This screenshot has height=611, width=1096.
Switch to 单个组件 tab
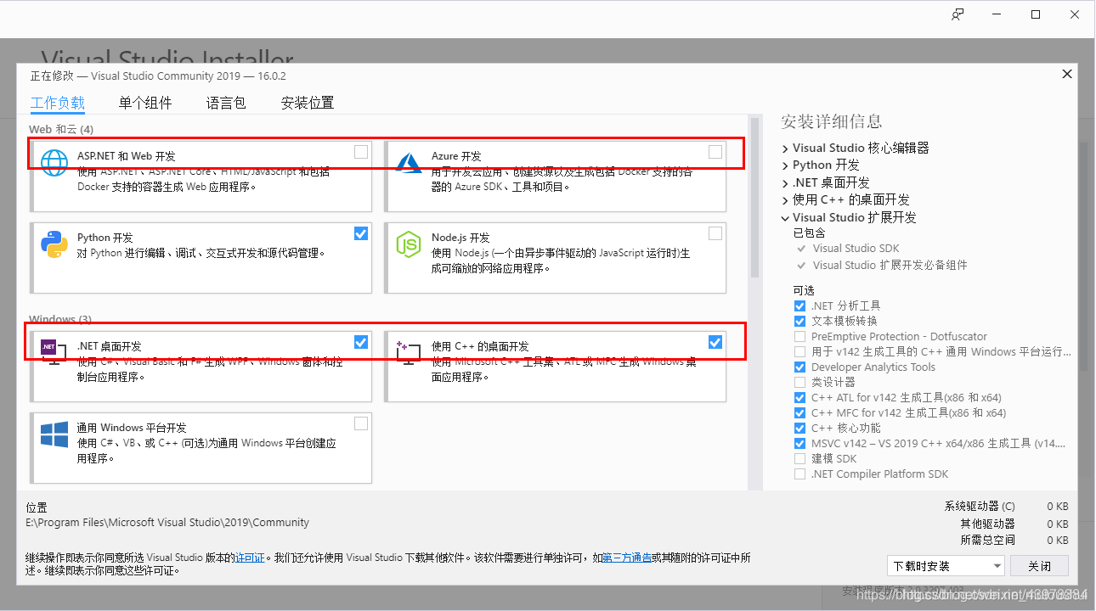145,104
